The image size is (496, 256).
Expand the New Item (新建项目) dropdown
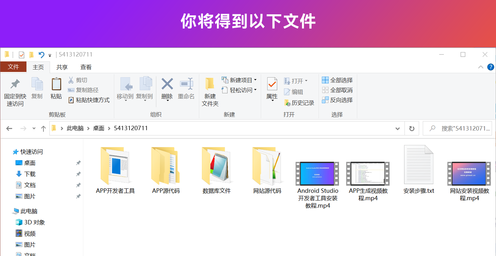pyautogui.click(x=255, y=80)
